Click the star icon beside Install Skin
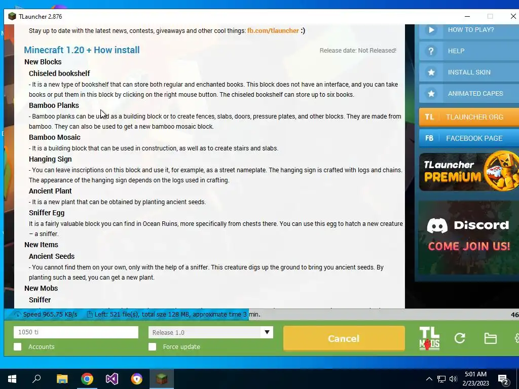519x389 pixels. (431, 72)
